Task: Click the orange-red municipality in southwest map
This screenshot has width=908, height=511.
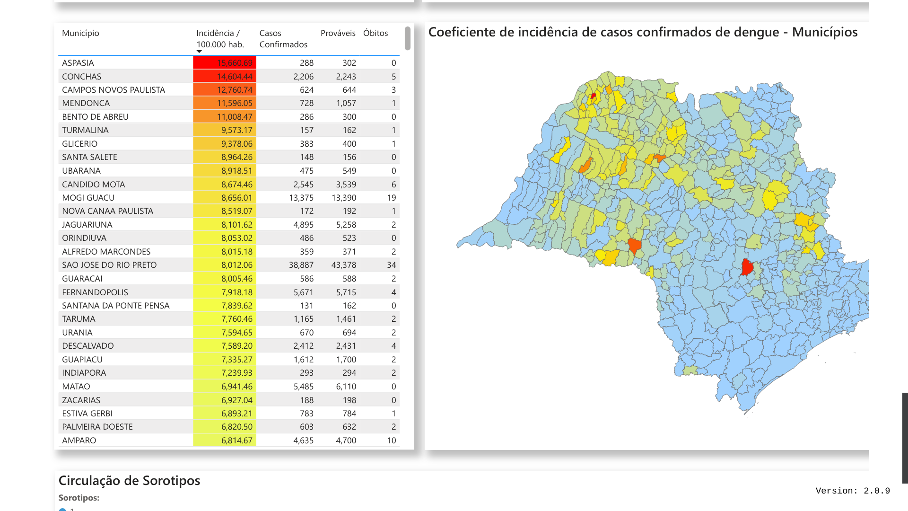Action: tap(634, 246)
